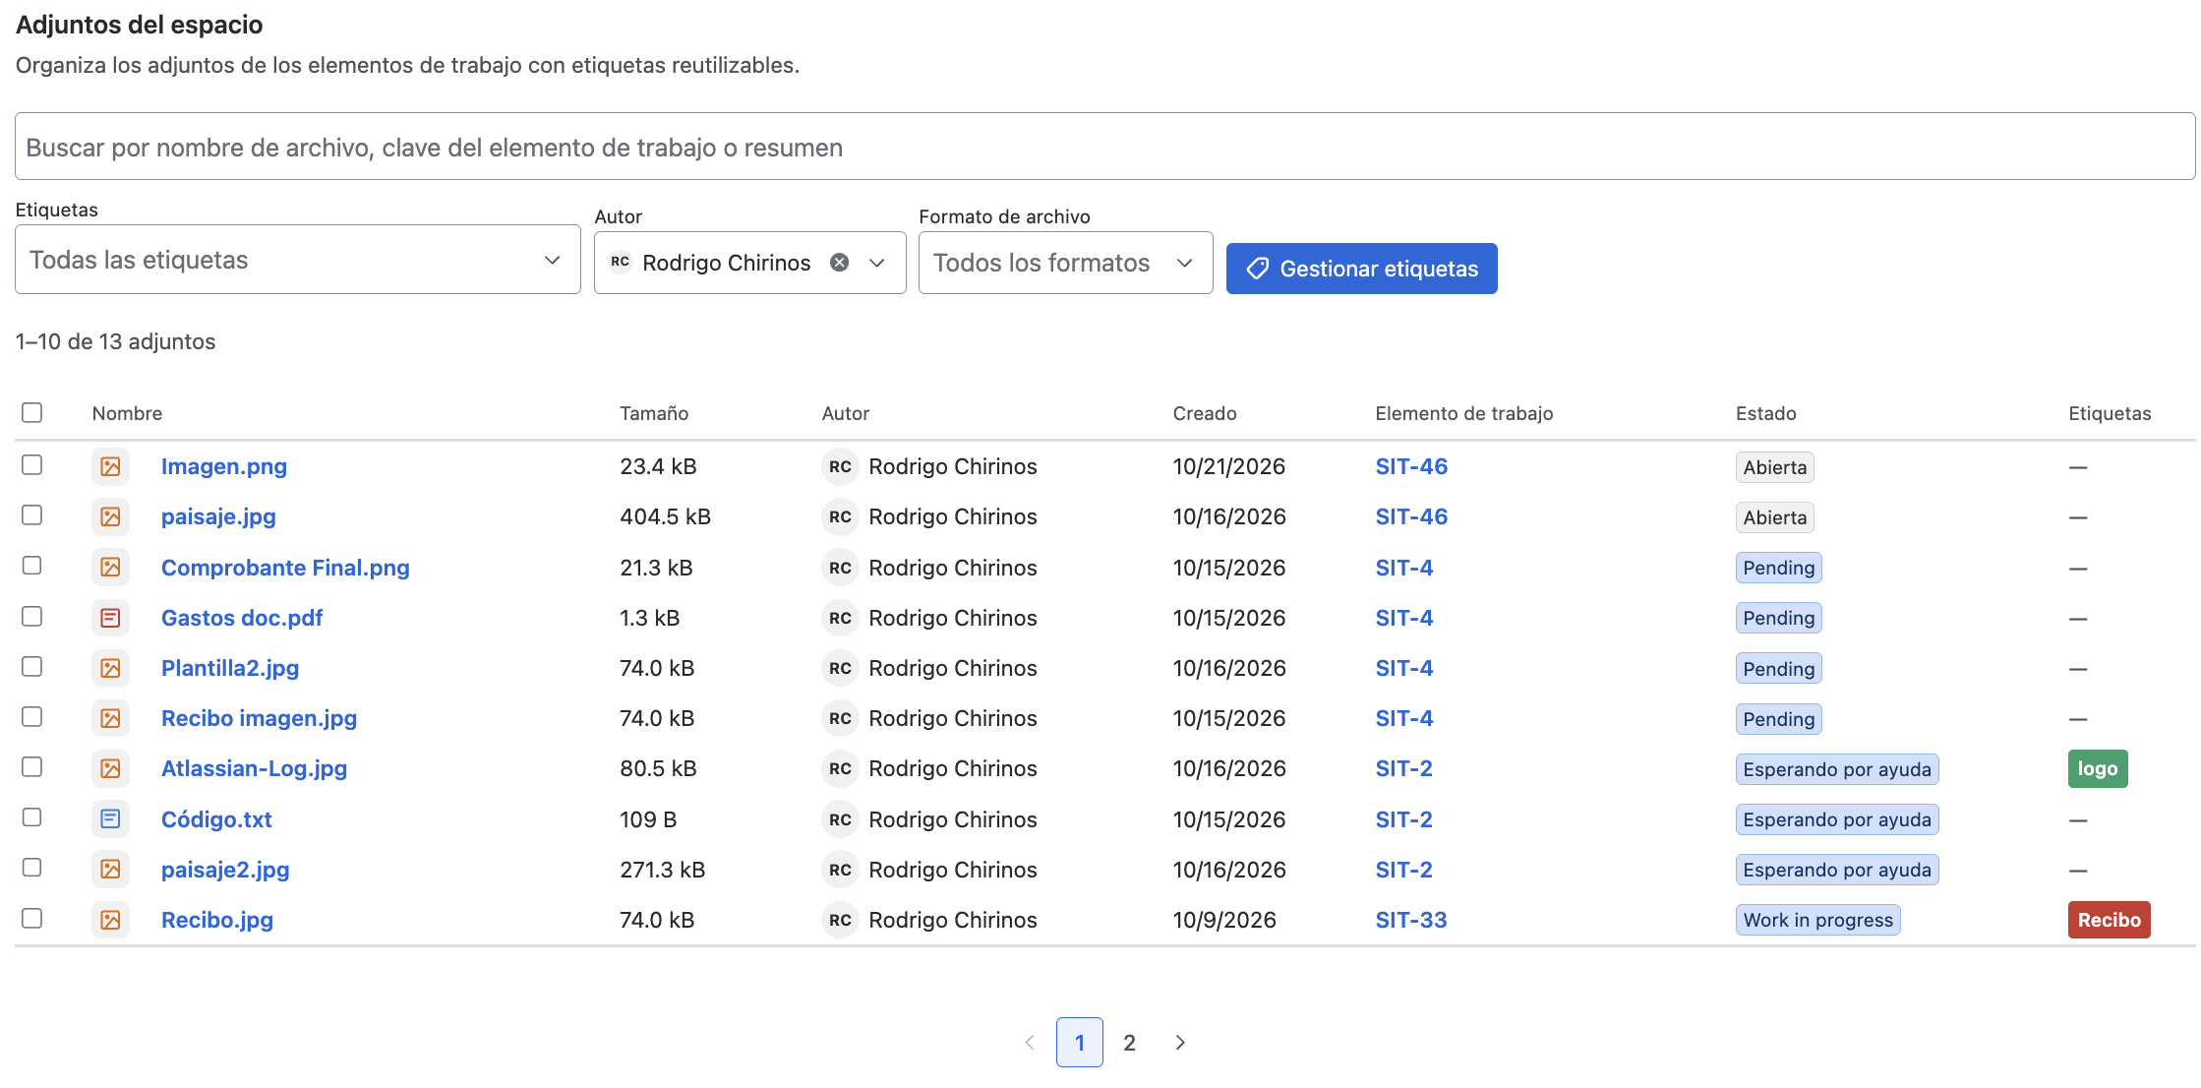This screenshot has width=2201, height=1088.
Task: Click the previous page arrow
Action: (x=1030, y=1043)
